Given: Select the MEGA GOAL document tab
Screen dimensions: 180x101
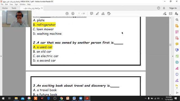Looking at the screenshot, I should (32, 8).
